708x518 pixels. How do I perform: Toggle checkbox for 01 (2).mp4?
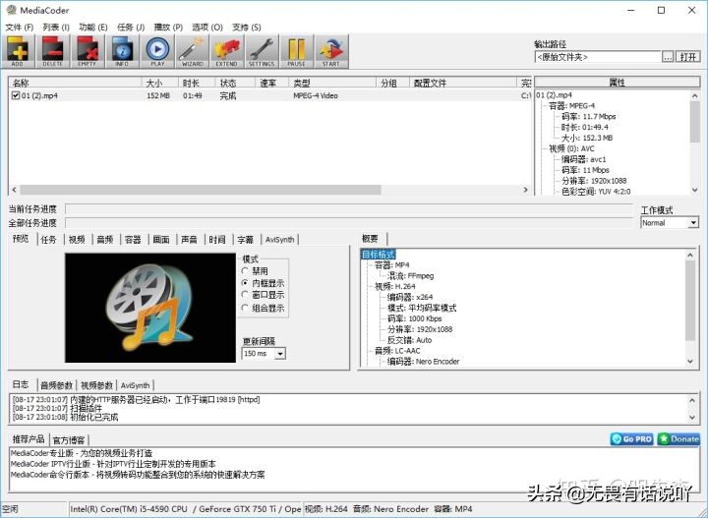[x=16, y=95]
